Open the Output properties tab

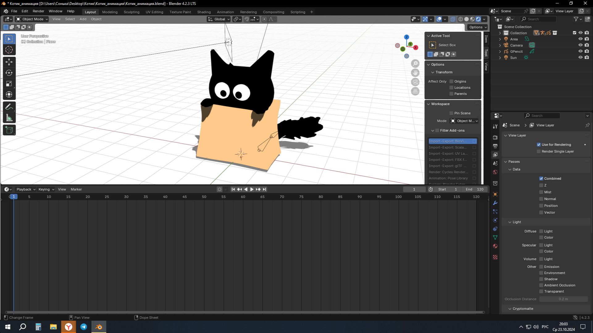495,146
